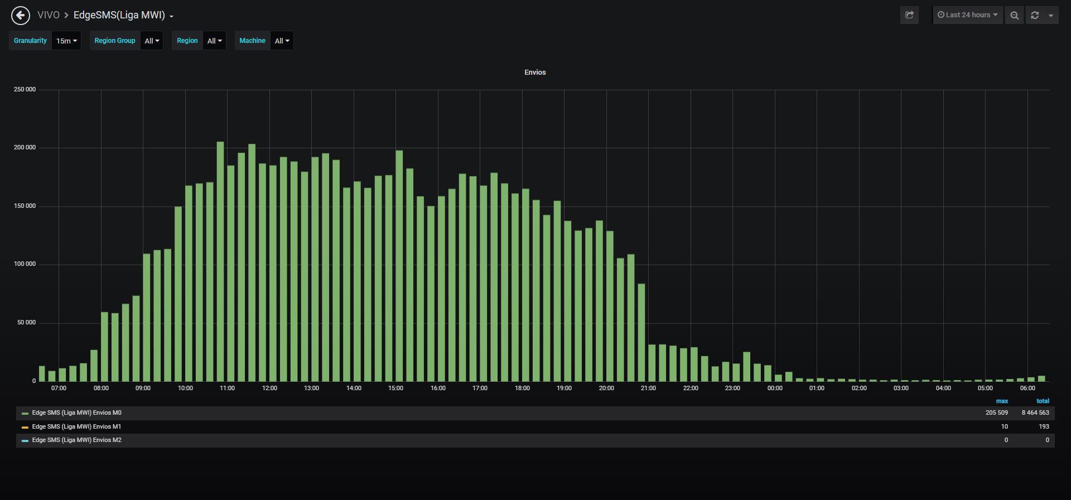Click the tallest bar just before 11:00

(220, 261)
